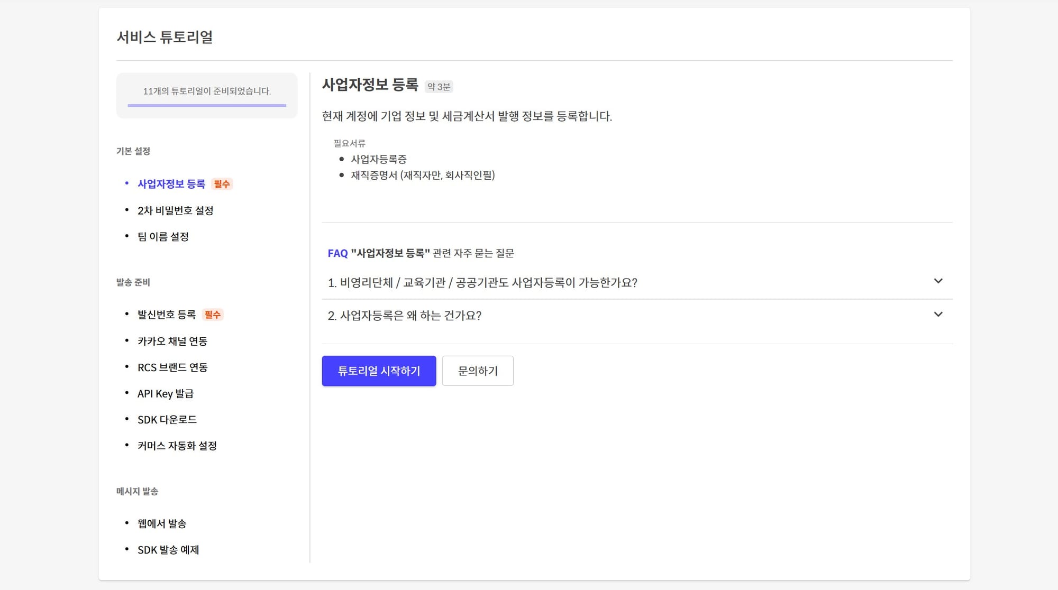Open the API Key 발급 tutorial

point(166,393)
